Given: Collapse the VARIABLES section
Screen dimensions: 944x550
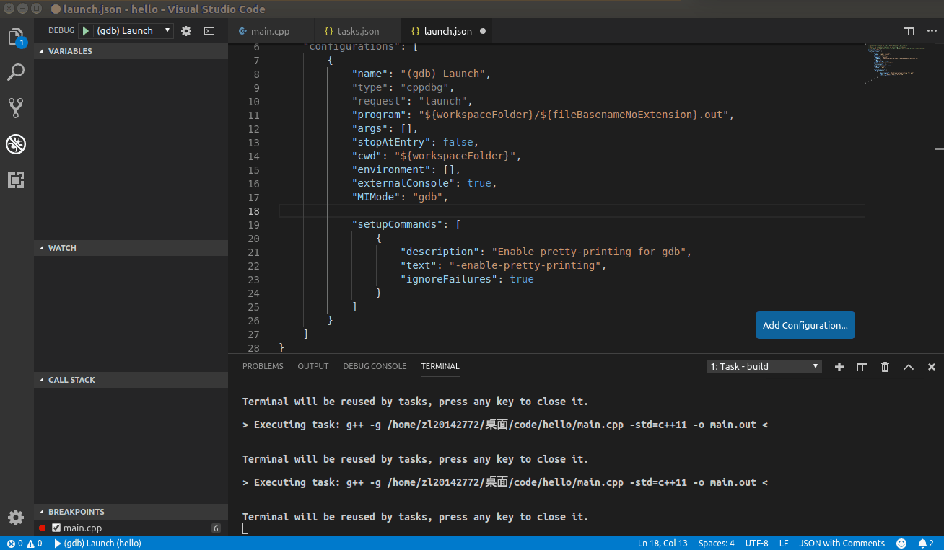Looking at the screenshot, I should [x=69, y=51].
